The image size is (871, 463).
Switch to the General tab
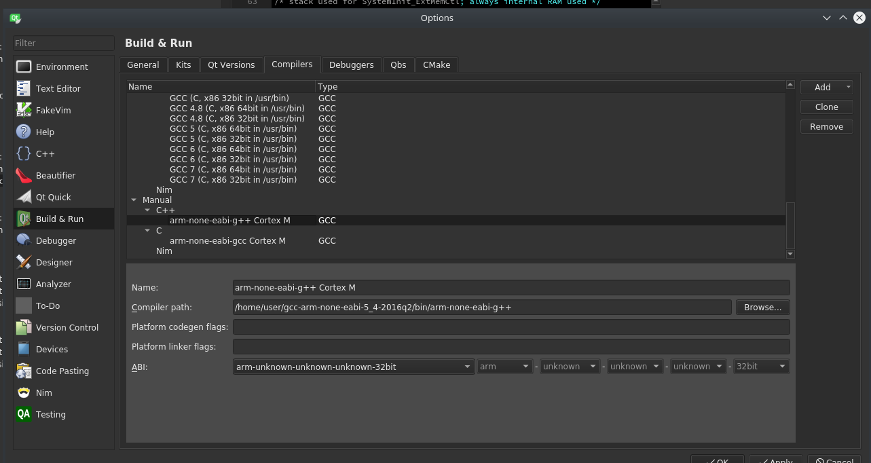point(143,64)
